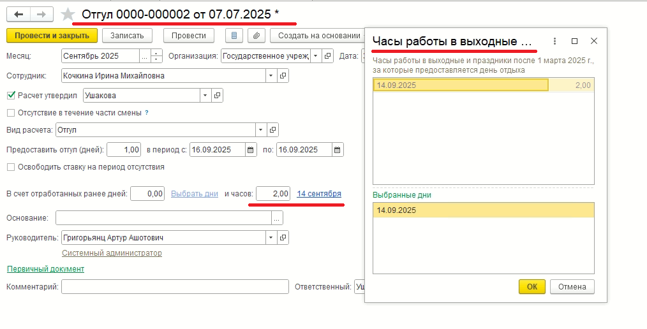Add document to favorites with star icon

point(68,15)
